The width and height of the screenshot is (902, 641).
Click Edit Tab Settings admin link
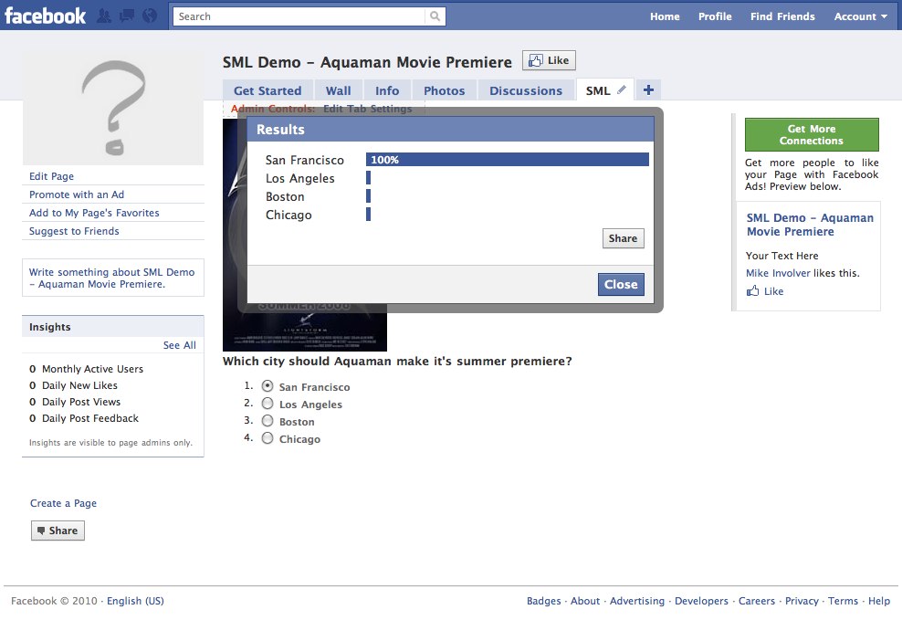point(368,109)
